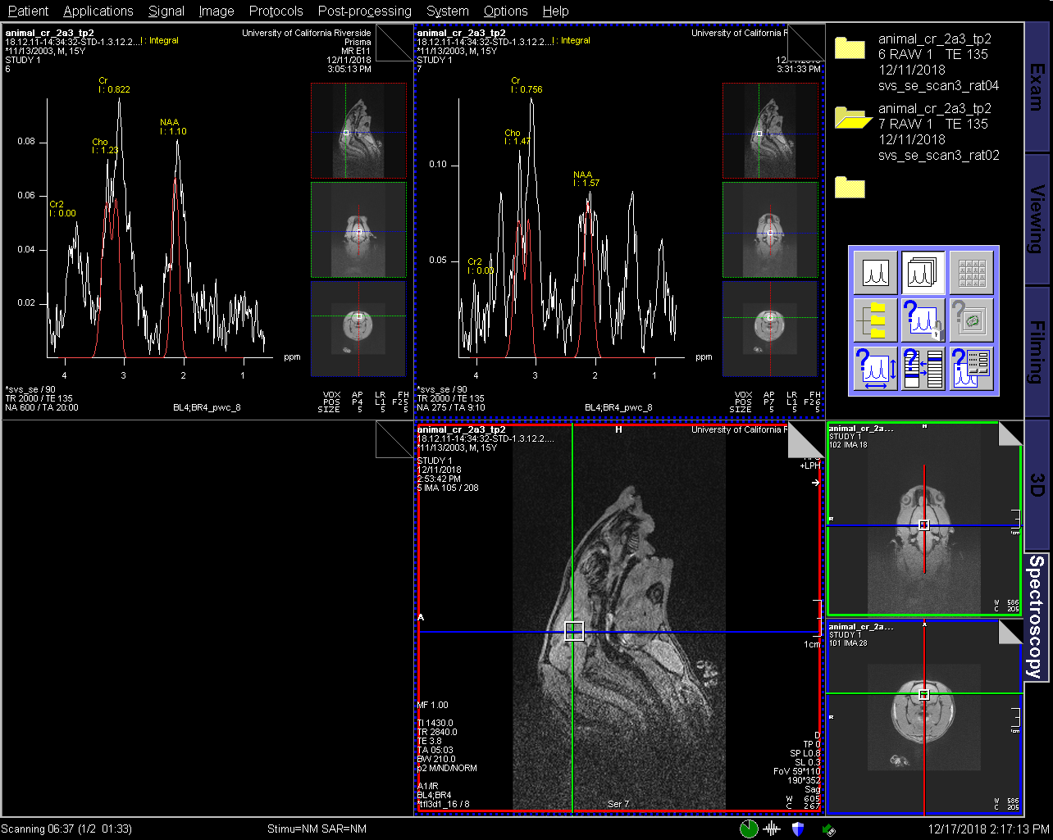This screenshot has height=840, width=1053.
Task: Select the single spectrum display icon
Action: (x=876, y=273)
